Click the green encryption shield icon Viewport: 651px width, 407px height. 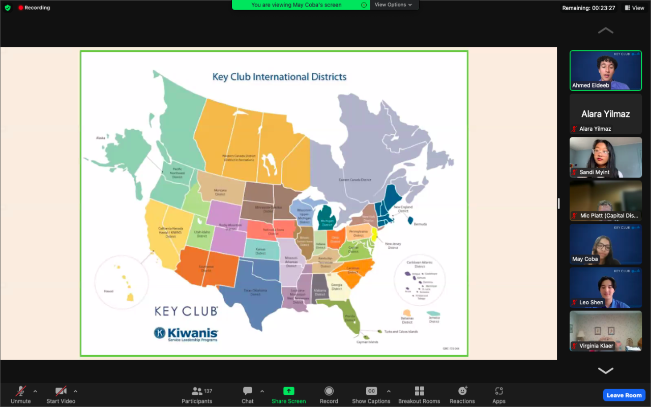(8, 8)
